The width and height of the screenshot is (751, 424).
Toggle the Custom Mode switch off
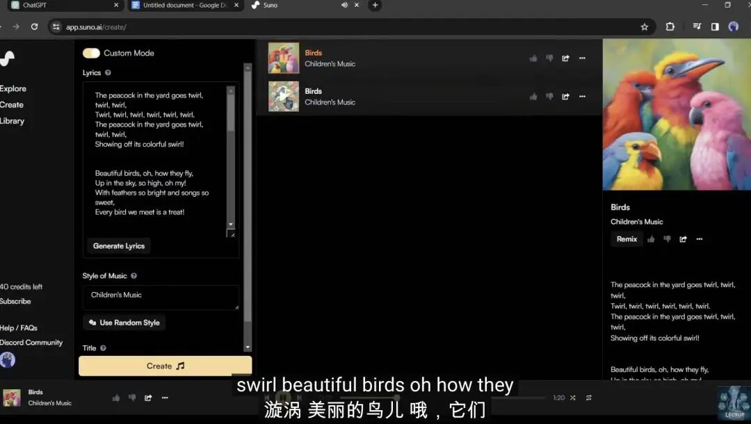point(91,53)
